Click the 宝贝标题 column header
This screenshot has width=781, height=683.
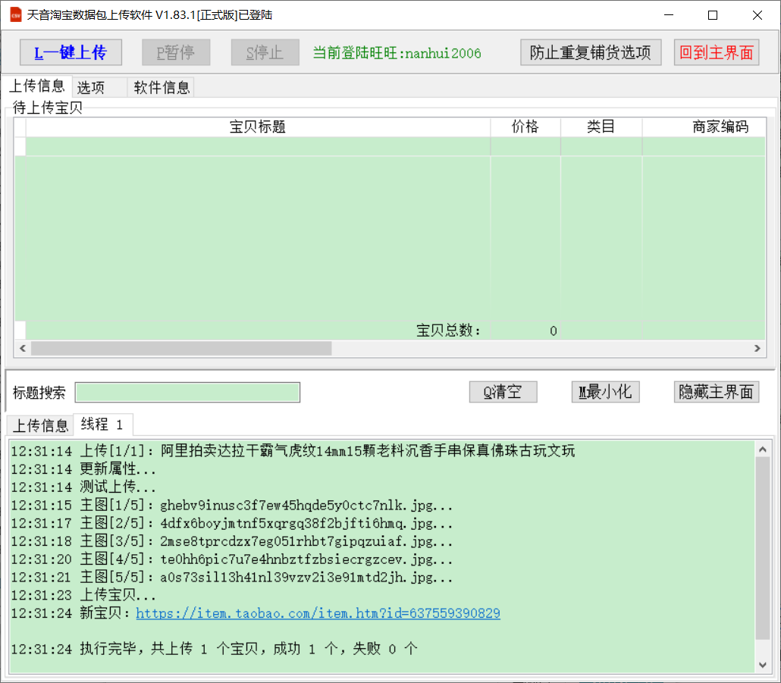258,127
